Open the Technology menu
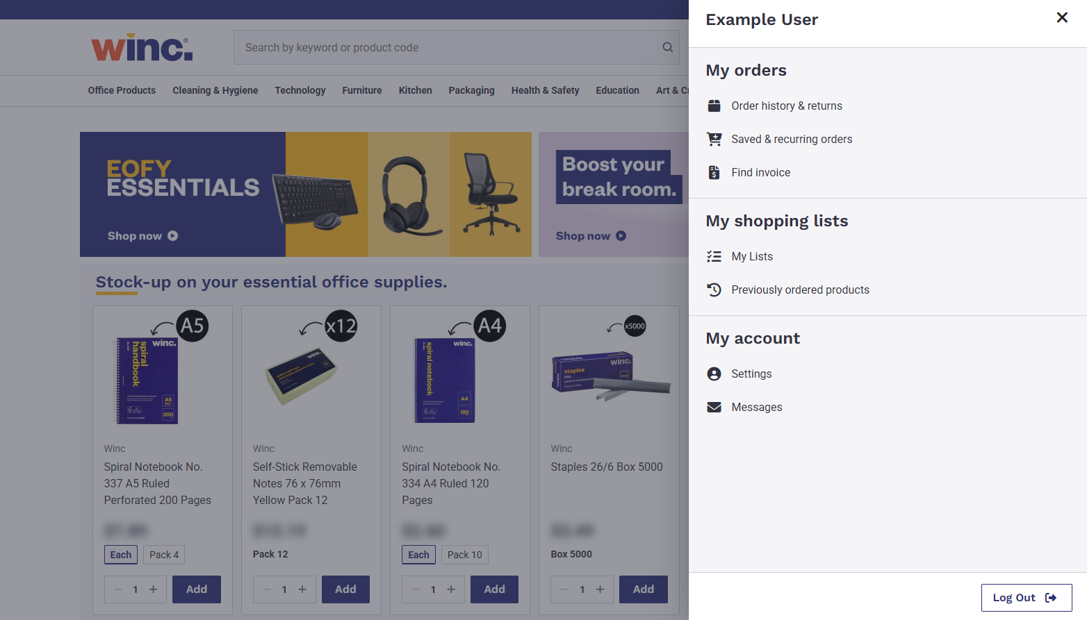This screenshot has width=1087, height=620. 300,90
